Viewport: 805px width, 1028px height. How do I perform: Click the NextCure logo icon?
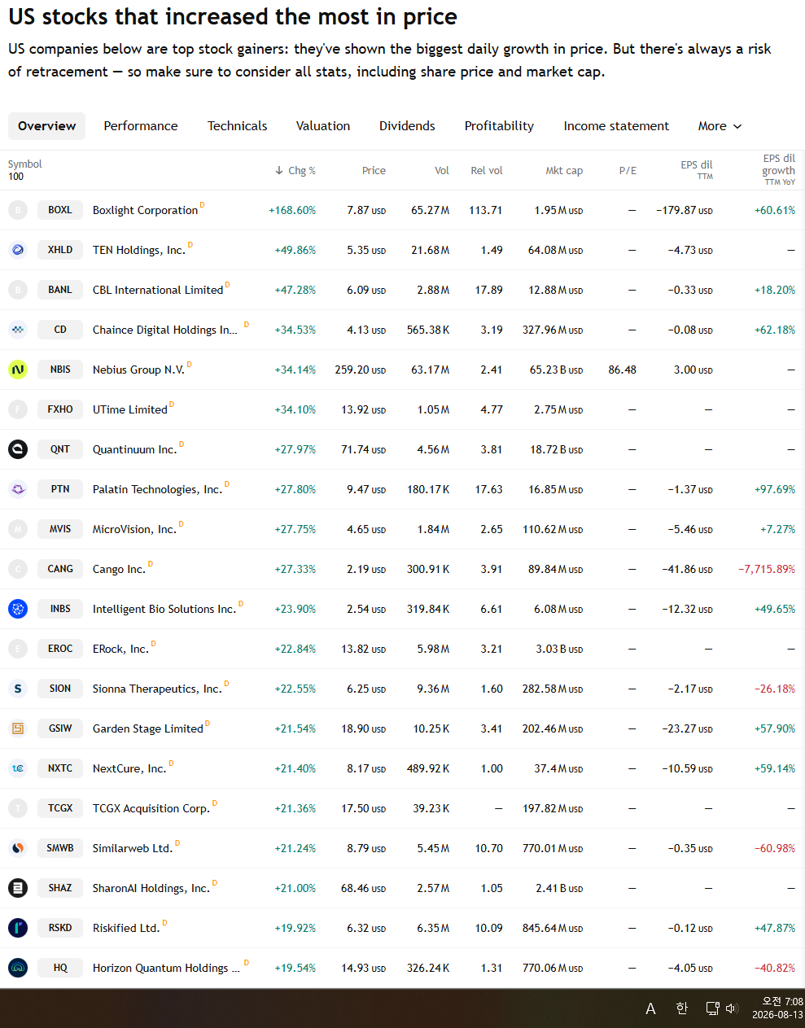pyautogui.click(x=18, y=768)
